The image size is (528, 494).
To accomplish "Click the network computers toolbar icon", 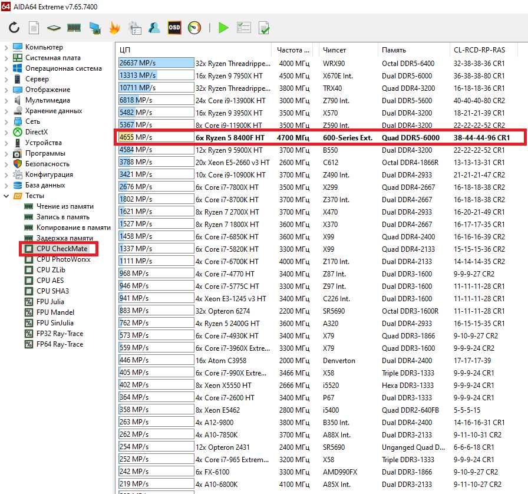I will 95,28.
